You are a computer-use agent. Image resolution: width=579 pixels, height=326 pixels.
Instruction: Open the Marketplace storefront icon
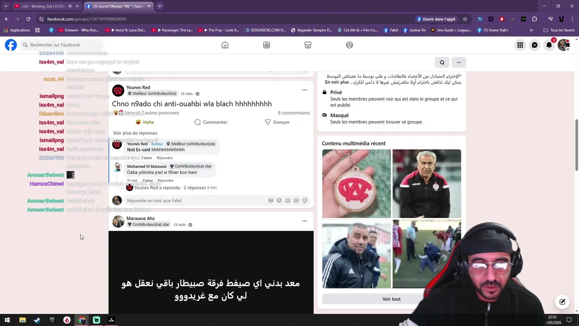click(308, 45)
